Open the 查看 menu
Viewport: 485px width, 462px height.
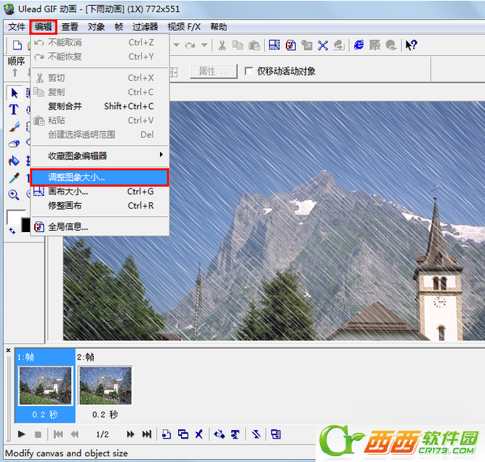pos(70,27)
